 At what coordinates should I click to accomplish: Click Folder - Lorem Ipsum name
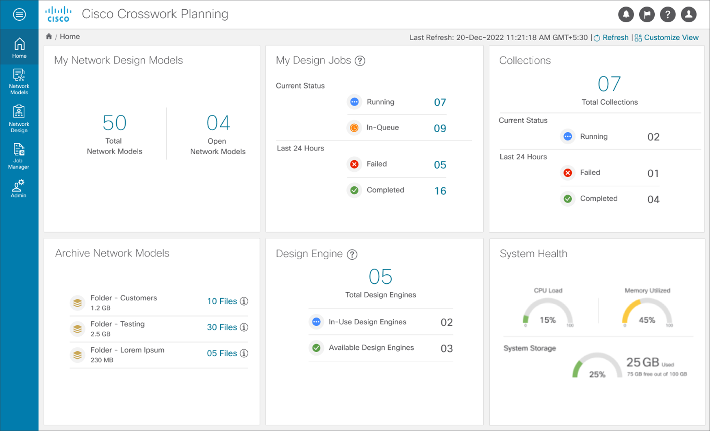(127, 350)
